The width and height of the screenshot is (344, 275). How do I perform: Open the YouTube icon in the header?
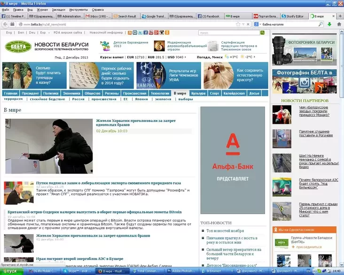click(x=151, y=33)
